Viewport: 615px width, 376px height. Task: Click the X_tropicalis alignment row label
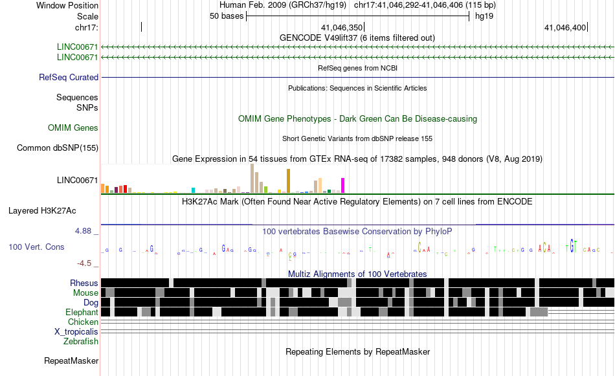76,332
